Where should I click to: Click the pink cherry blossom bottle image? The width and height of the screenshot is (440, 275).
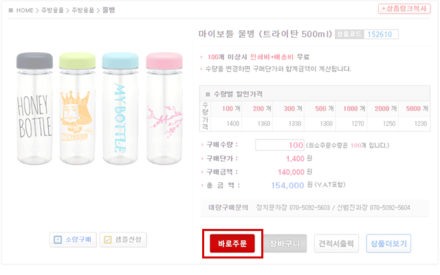click(x=164, y=109)
